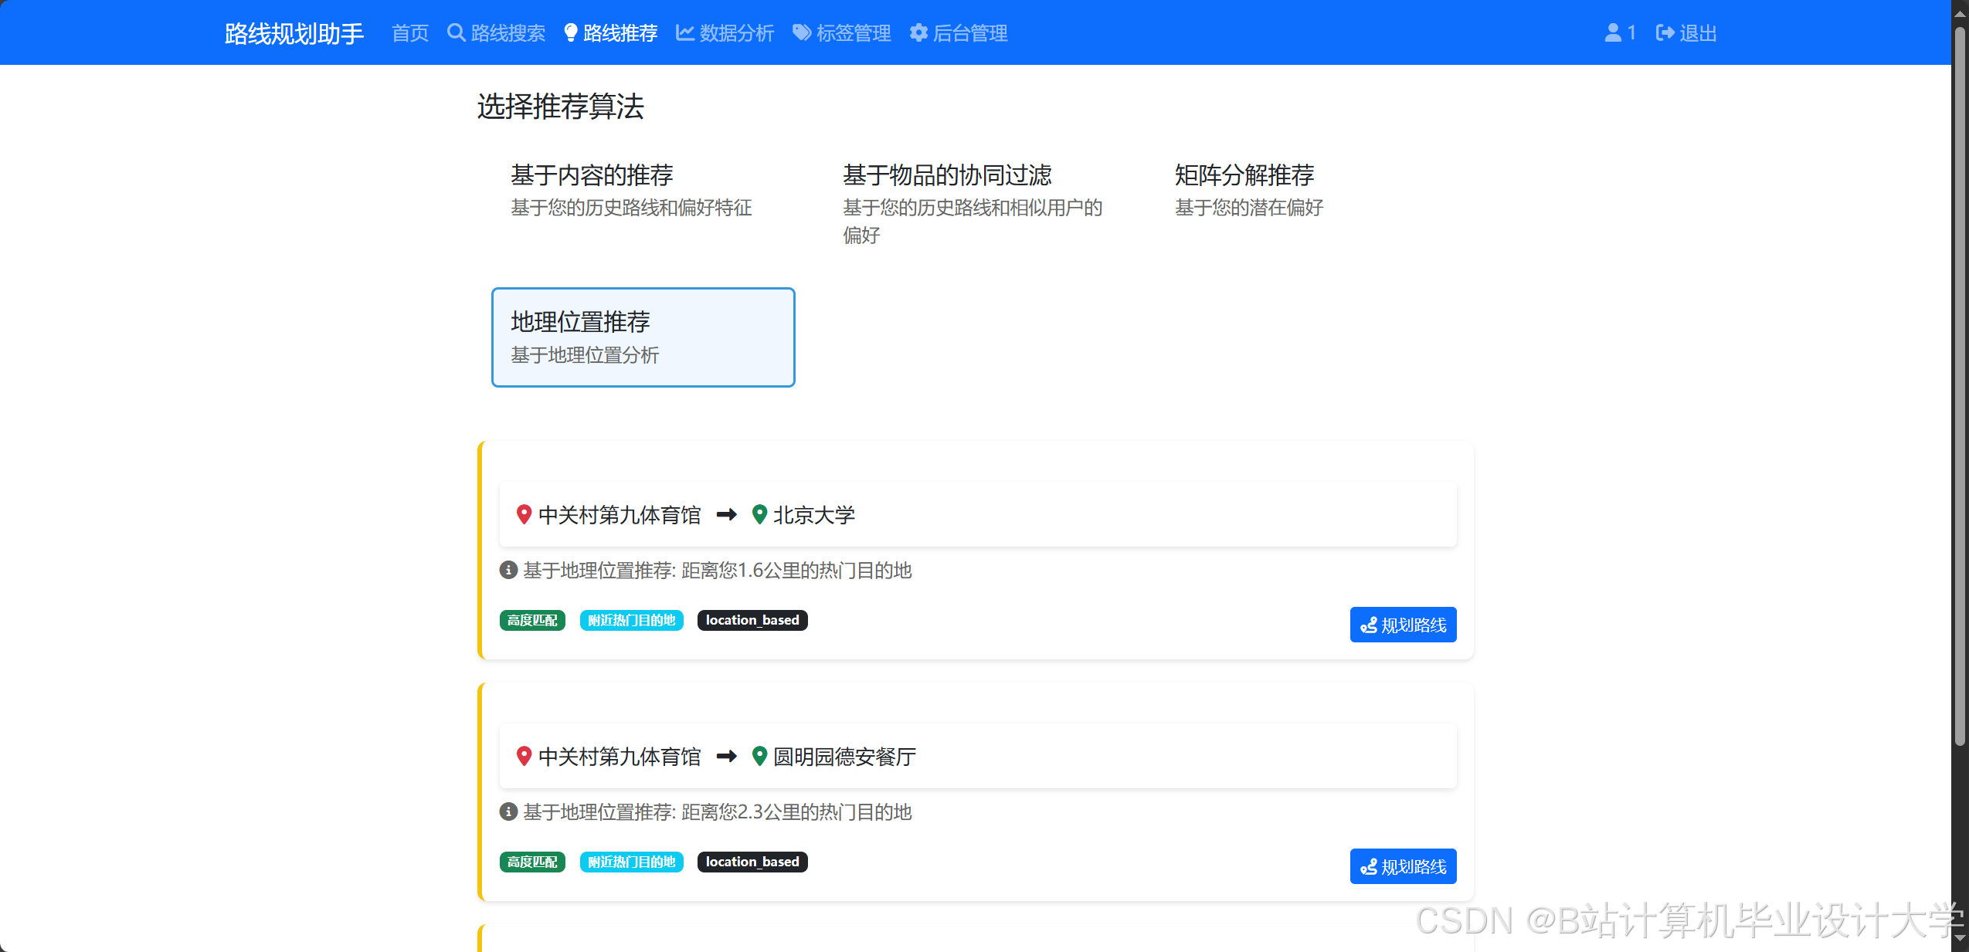Image resolution: width=1969 pixels, height=952 pixels.
Task: Click info icon on the 1.6公里 recommendation
Action: point(508,571)
